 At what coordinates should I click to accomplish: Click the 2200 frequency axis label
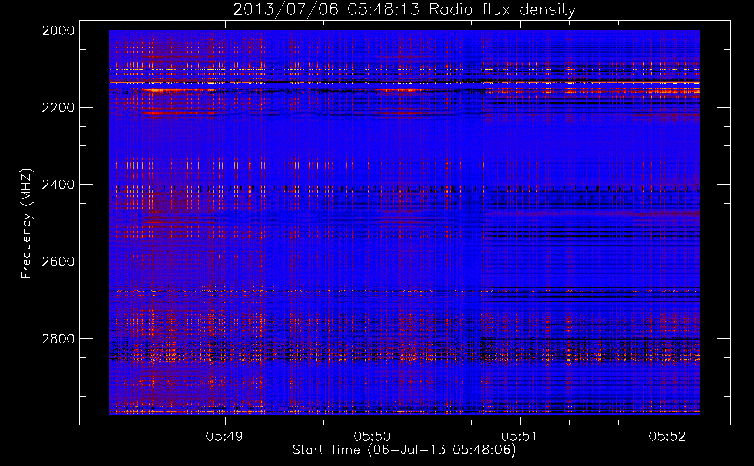coord(58,108)
